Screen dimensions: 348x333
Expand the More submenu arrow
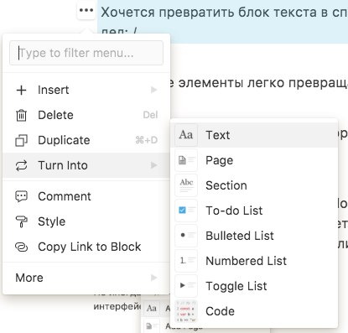point(153,278)
